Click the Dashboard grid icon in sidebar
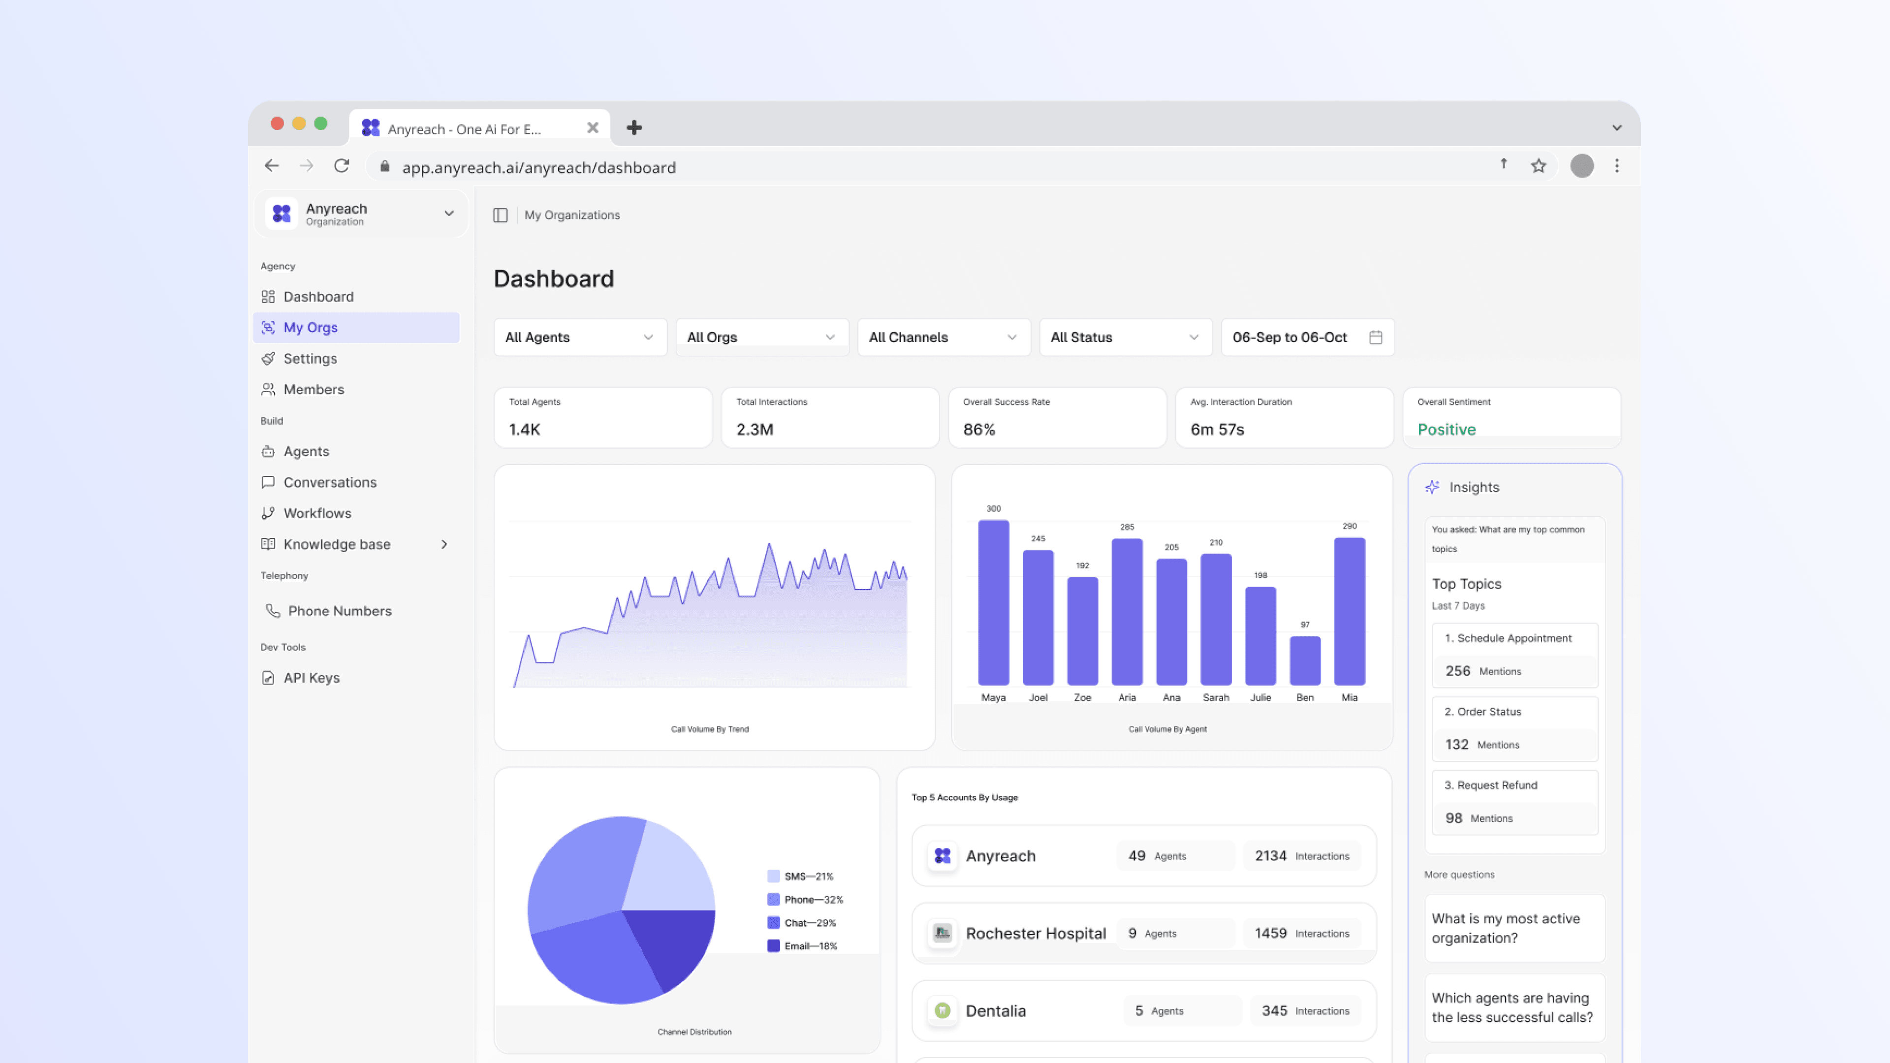Viewport: 1890px width, 1063px height. 269,296
